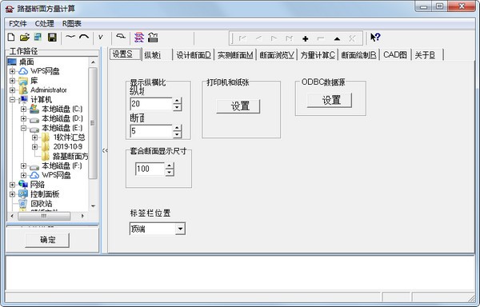The height and width of the screenshot is (307, 480).
Task: Expand the 库 library tree node
Action: coord(12,81)
